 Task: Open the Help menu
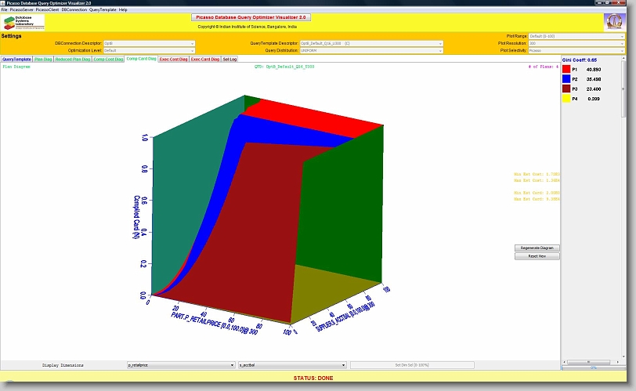click(123, 9)
